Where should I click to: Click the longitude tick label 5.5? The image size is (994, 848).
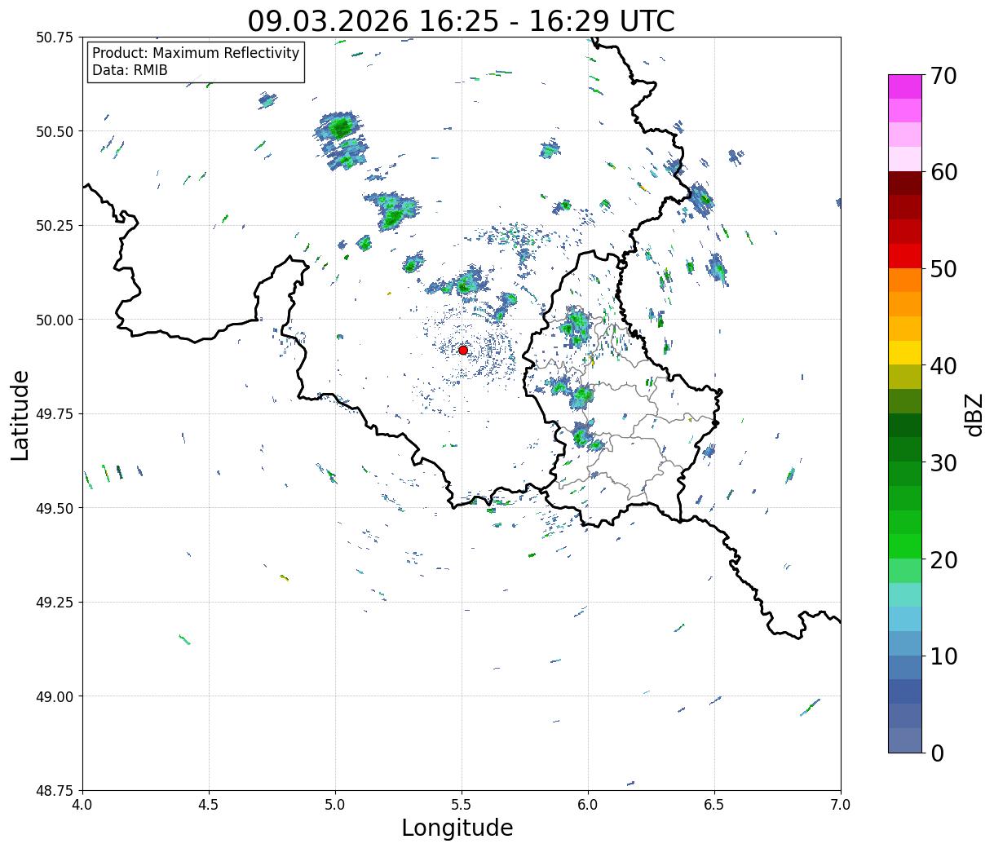pos(462,805)
